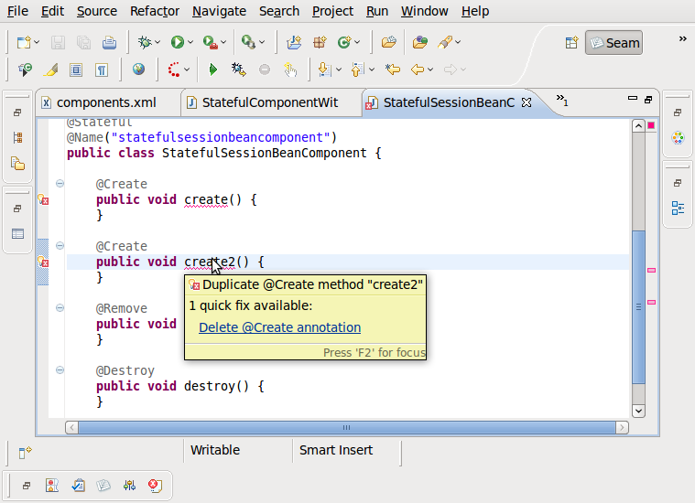This screenshot has height=503, width=695.
Task: Collapse the first @Create method fold marker
Action: tap(60, 184)
